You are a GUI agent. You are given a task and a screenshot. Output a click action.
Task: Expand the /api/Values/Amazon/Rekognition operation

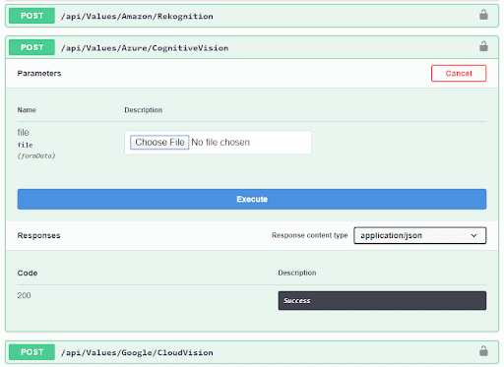pos(137,16)
